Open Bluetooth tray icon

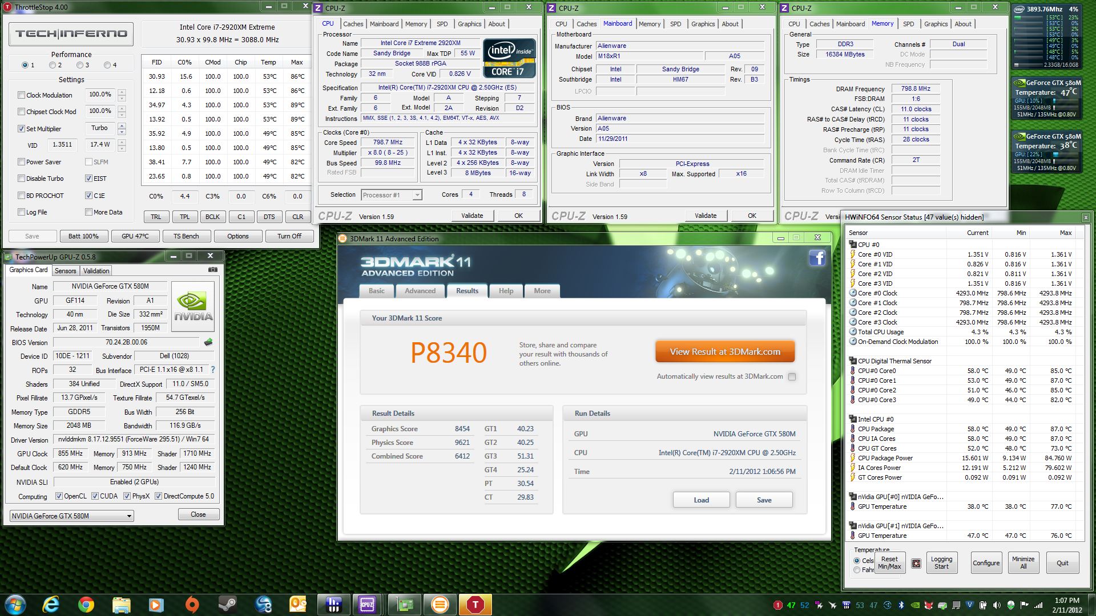[901, 605]
